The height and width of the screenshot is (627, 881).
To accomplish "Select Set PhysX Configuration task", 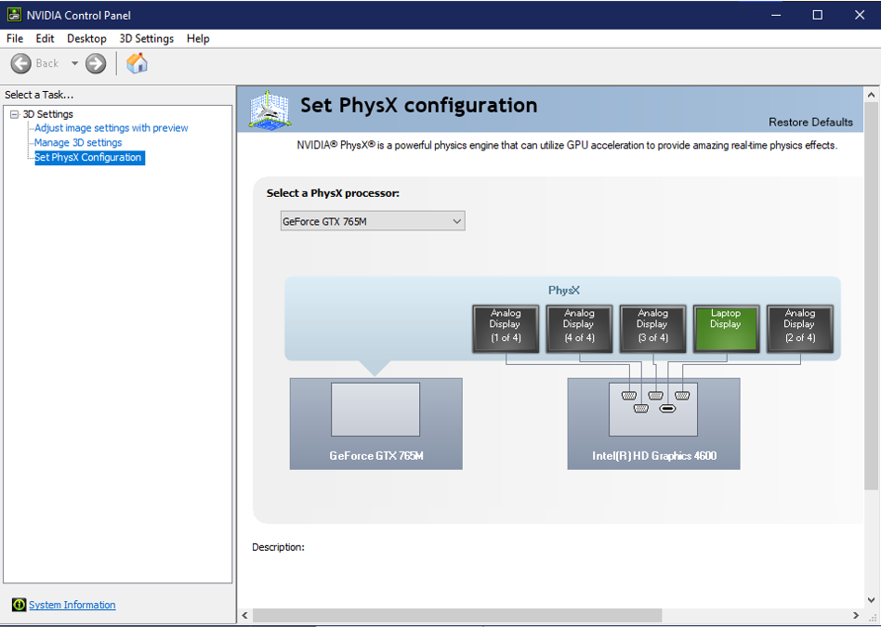I will [x=89, y=157].
